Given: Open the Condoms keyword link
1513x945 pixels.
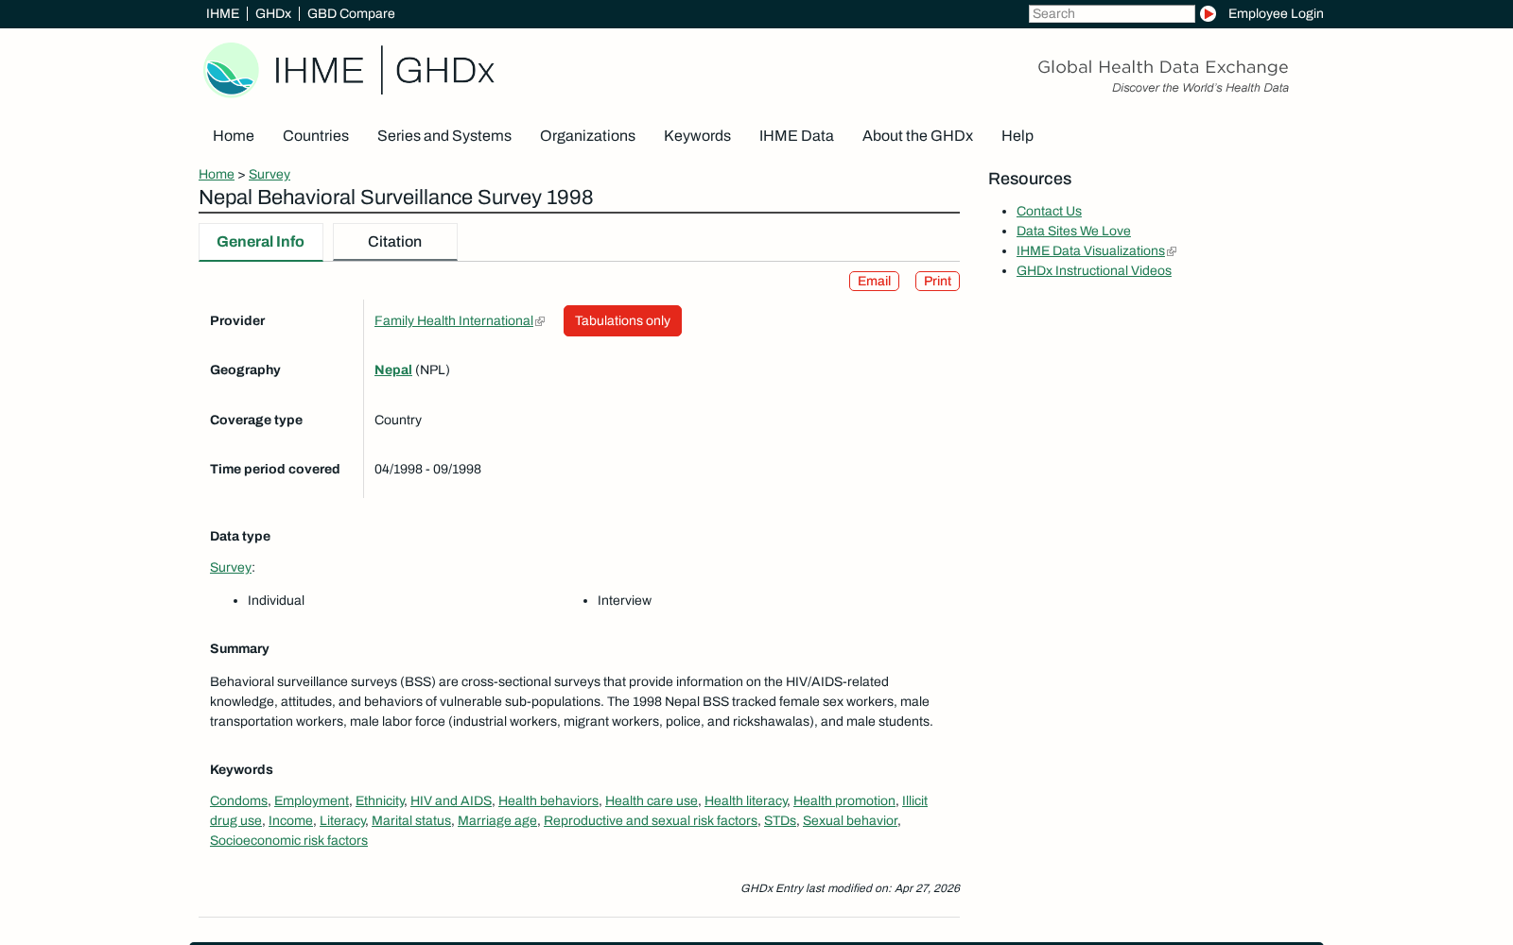Looking at the screenshot, I should point(238,801).
